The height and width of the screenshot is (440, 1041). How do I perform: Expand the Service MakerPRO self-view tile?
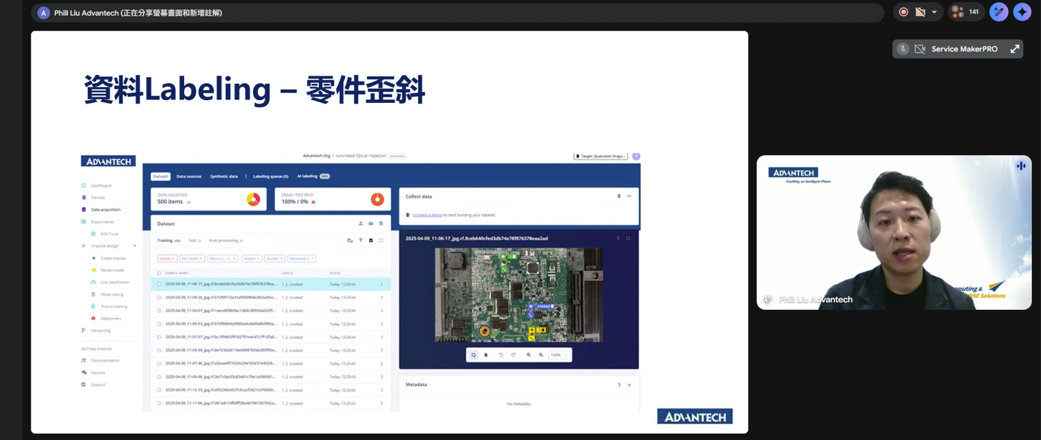click(1014, 49)
